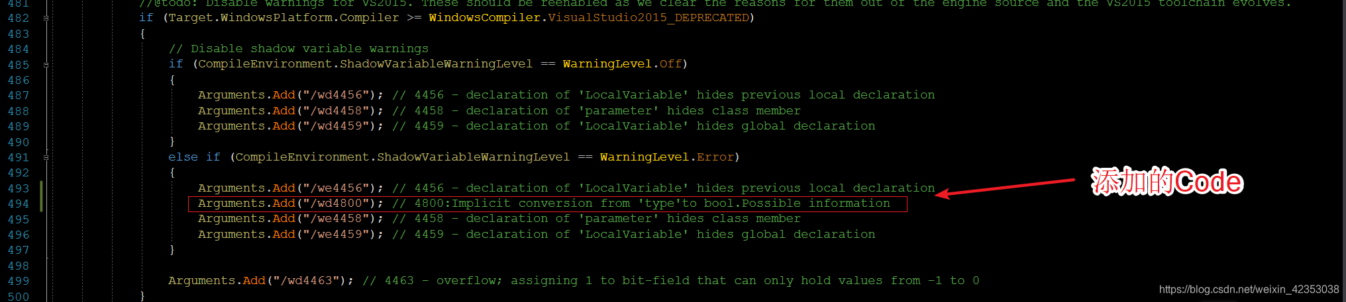
Task: Click the line 489 comment about 4459 global declaration
Action: click(633, 126)
